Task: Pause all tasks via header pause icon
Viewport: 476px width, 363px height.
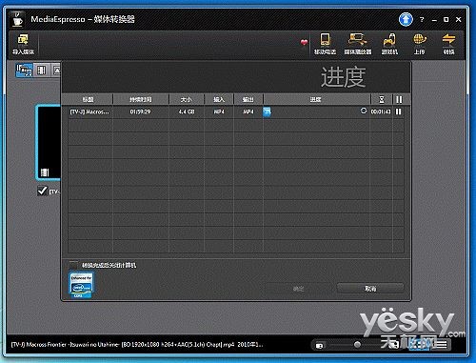Action: (x=399, y=99)
